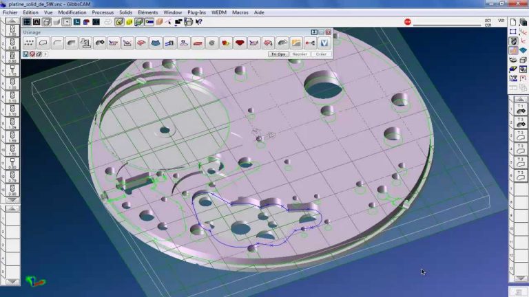The width and height of the screenshot is (529, 297).
Task: Select tool tile 1 with diameter 1.50
Action: tap(12, 30)
